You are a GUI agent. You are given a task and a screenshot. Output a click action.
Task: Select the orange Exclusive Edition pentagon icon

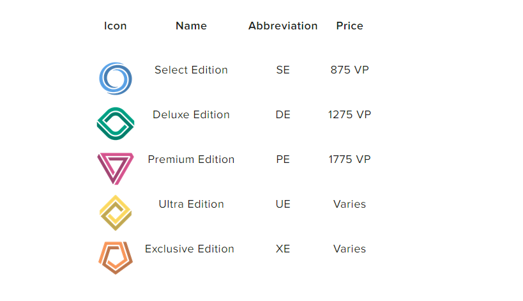pyautogui.click(x=116, y=258)
